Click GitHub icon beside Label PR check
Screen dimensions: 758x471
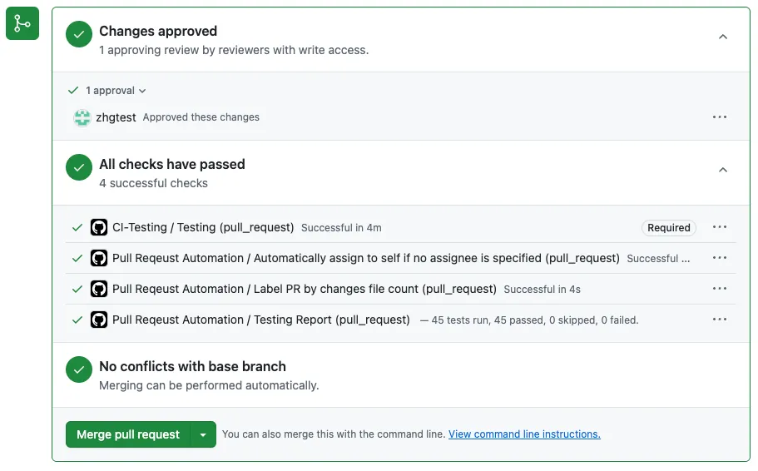(99, 289)
